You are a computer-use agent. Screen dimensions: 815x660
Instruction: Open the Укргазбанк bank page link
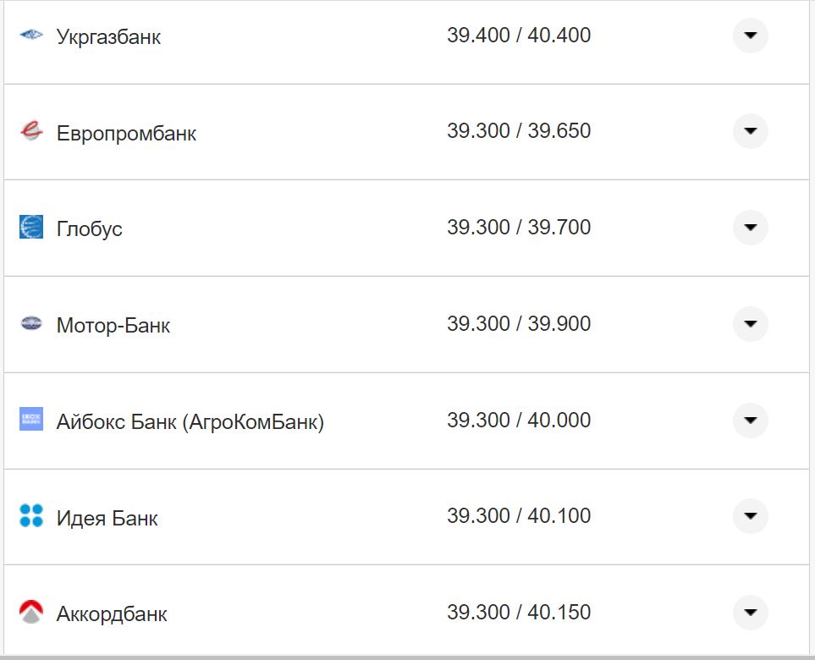click(x=108, y=36)
